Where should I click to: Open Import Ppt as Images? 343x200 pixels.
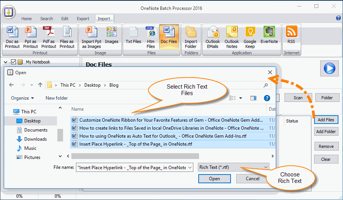coord(92,37)
